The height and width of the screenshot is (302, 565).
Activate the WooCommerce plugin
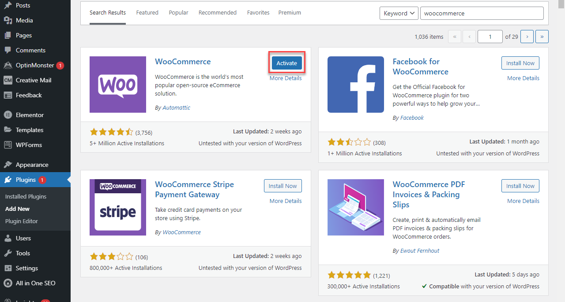tap(286, 63)
